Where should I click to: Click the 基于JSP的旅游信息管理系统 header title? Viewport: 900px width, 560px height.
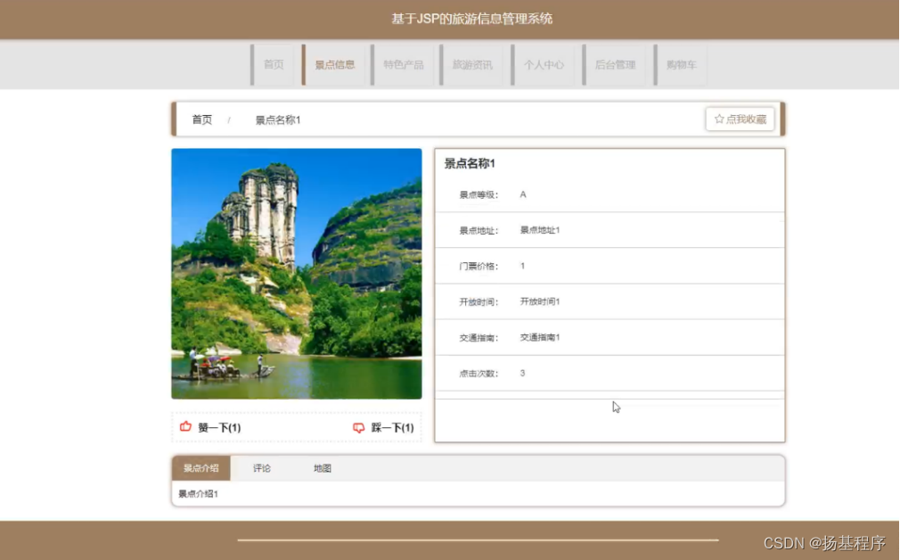point(471,19)
